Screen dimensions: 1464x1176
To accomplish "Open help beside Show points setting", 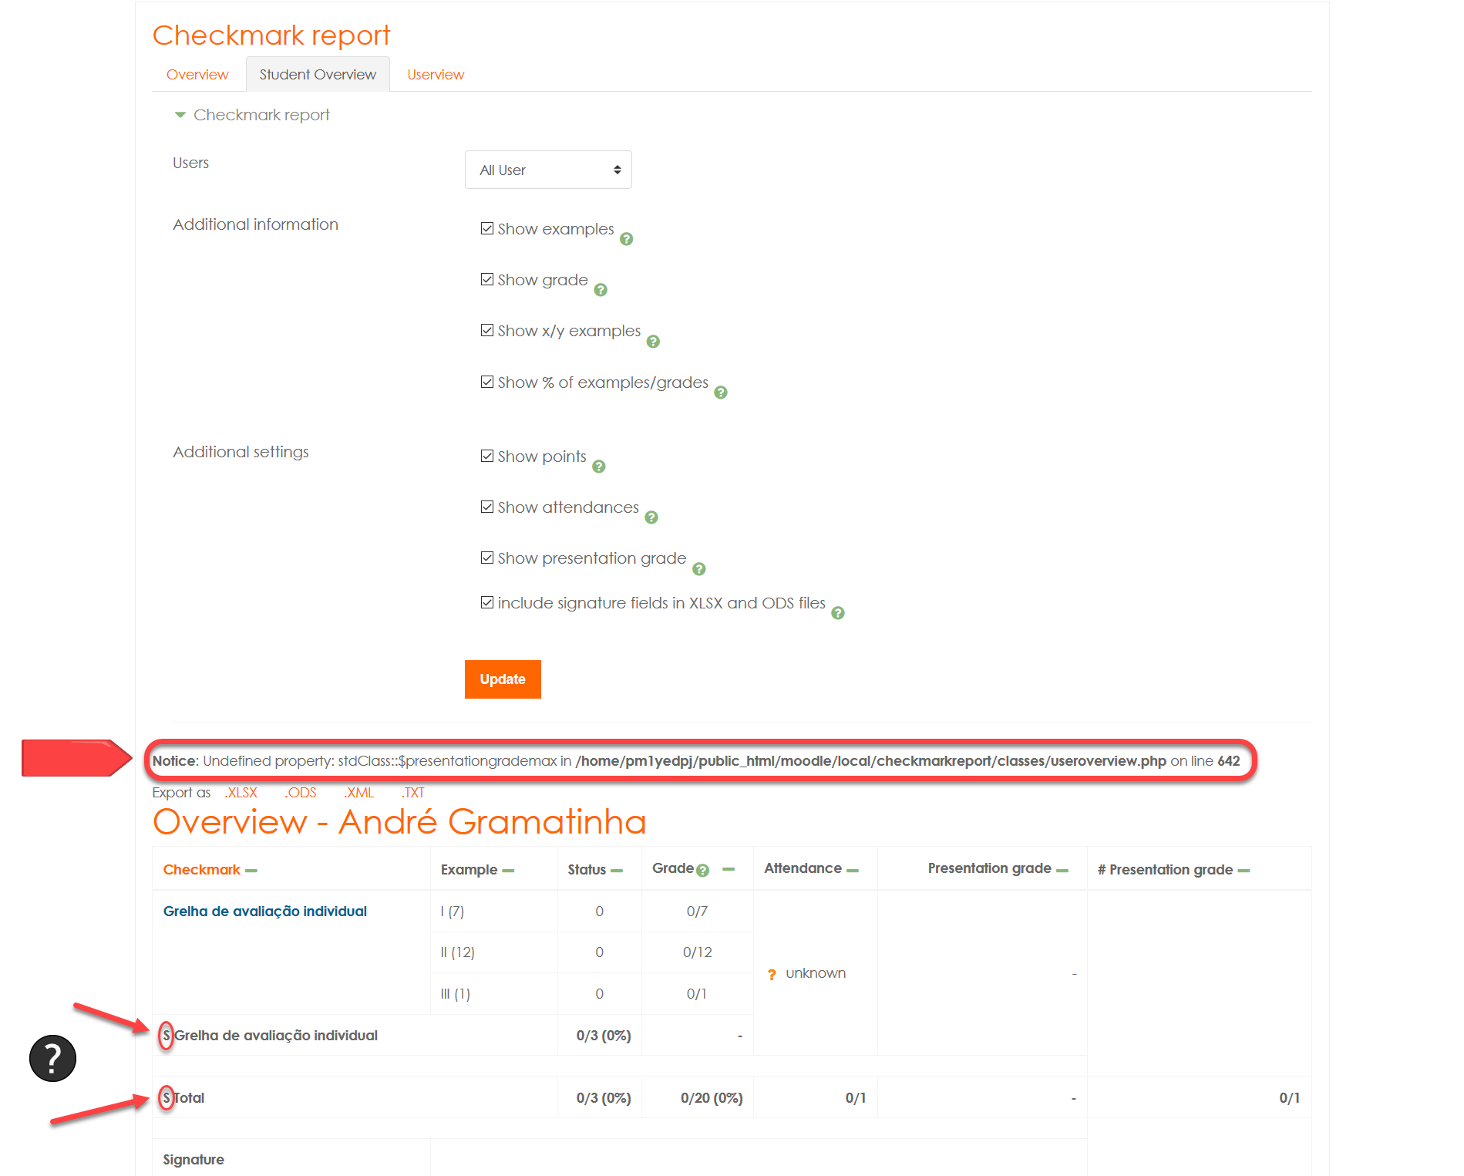I will [600, 467].
